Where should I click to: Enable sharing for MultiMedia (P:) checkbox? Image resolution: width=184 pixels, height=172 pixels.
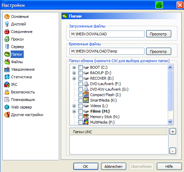coord(80,122)
